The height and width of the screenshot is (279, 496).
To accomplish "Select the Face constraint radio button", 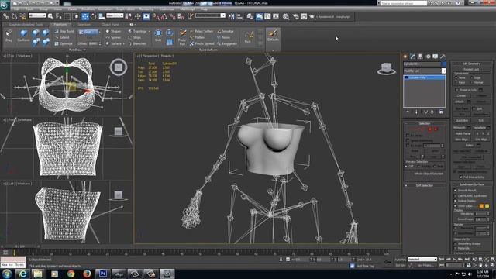I will 456,83.
